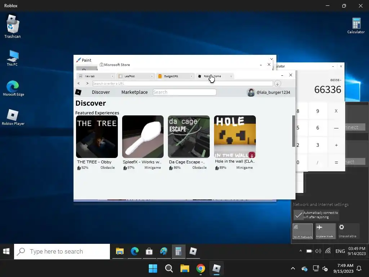Open the Marketplace nav item
Image resolution: width=369 pixels, height=277 pixels.
pyautogui.click(x=135, y=92)
